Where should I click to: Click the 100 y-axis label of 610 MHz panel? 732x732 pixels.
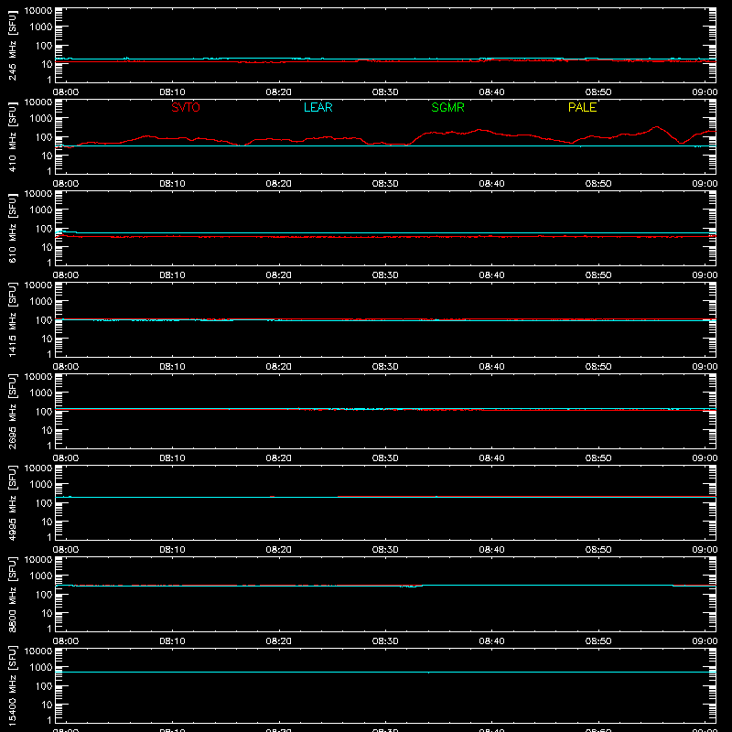(44, 229)
